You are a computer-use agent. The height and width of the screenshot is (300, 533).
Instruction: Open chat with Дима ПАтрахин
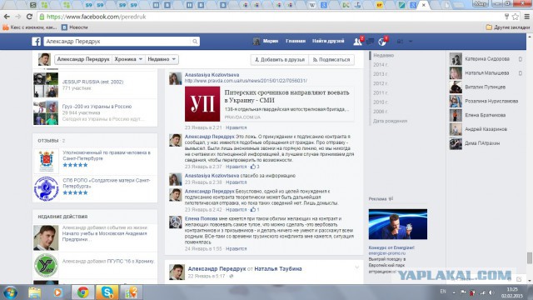point(486,143)
